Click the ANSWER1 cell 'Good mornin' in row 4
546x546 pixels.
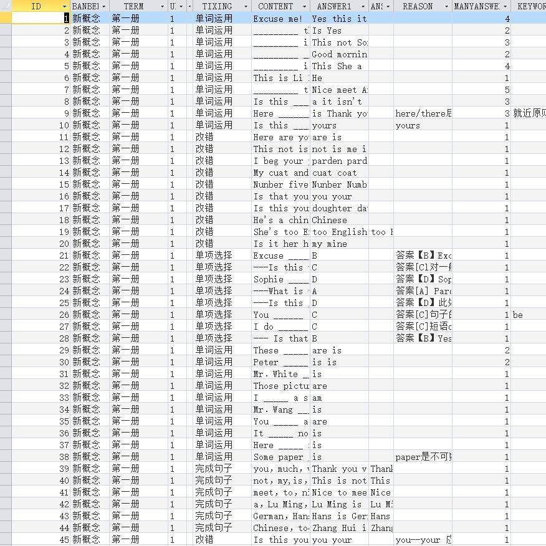[339, 54]
